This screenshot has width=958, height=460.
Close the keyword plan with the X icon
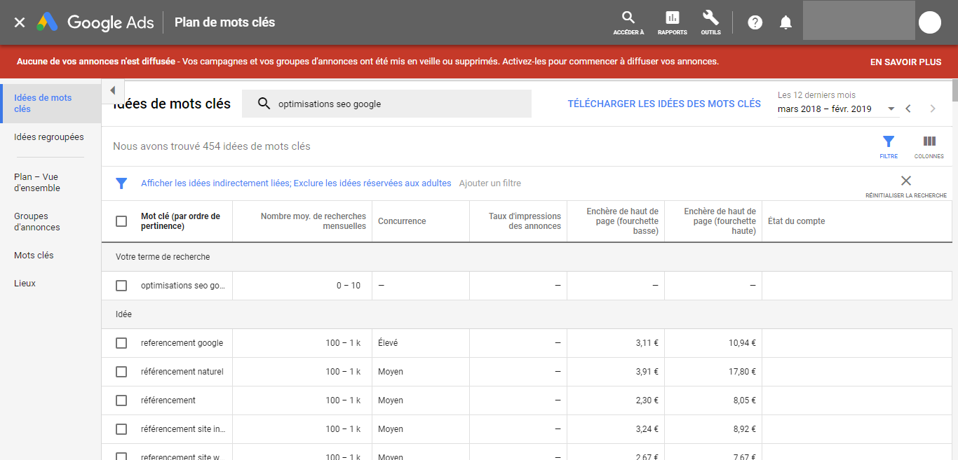click(x=20, y=22)
